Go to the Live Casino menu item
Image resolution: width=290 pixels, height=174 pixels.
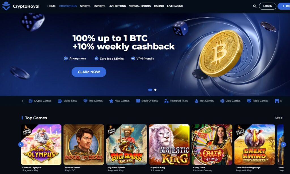click(x=175, y=6)
